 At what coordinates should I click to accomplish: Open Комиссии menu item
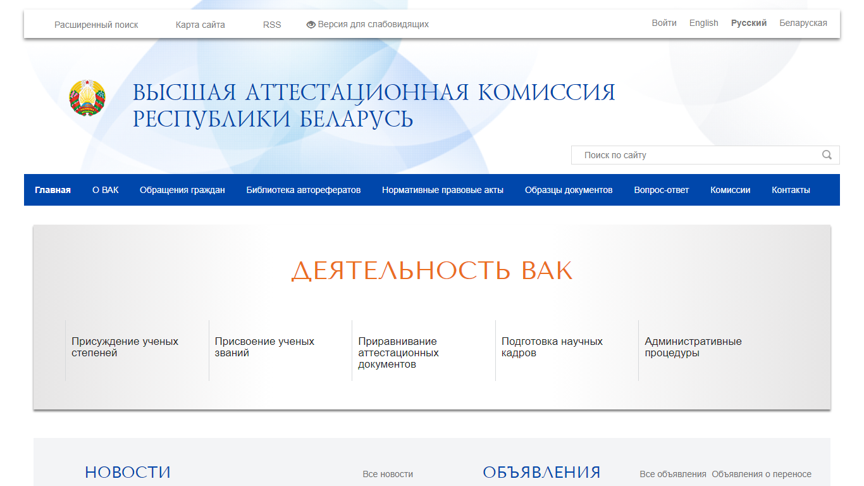(x=731, y=190)
